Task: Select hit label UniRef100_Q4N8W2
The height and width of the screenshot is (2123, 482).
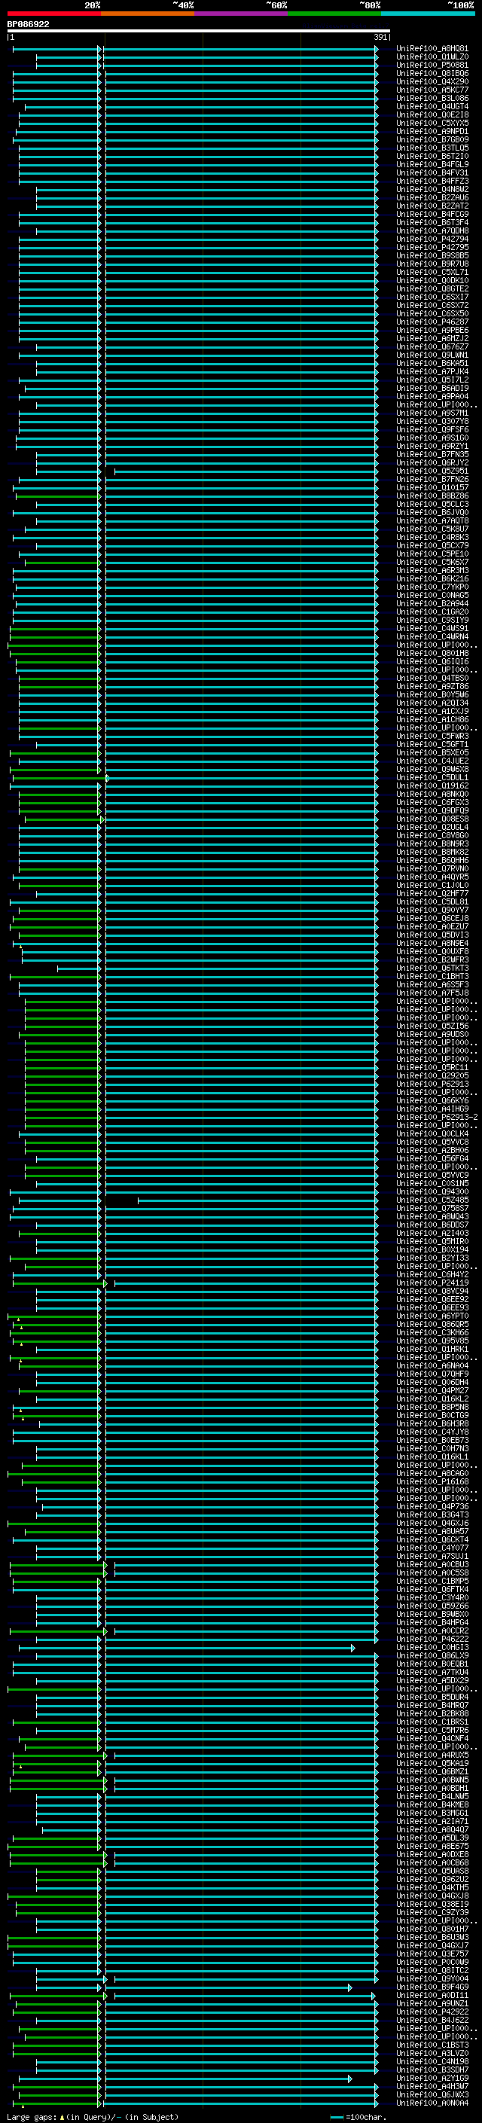Action: 432,189
